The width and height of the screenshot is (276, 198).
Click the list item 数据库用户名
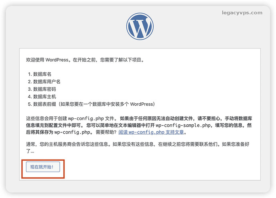click(x=47, y=82)
